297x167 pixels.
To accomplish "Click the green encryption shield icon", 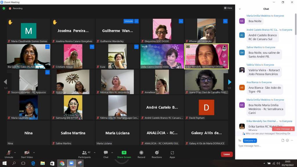I will [x=4, y=8].
